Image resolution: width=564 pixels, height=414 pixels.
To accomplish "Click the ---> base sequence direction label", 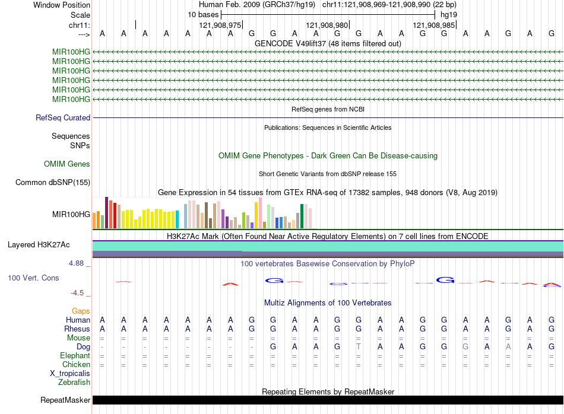I will pos(84,34).
